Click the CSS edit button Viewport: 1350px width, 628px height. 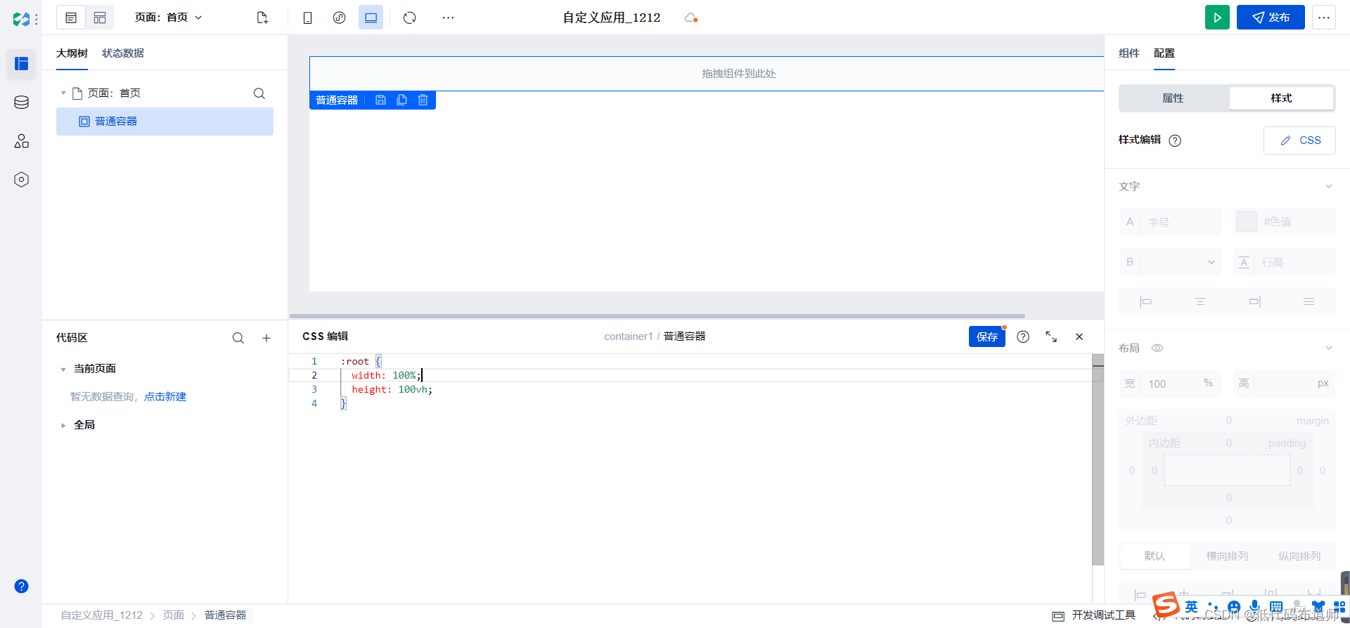point(1299,140)
